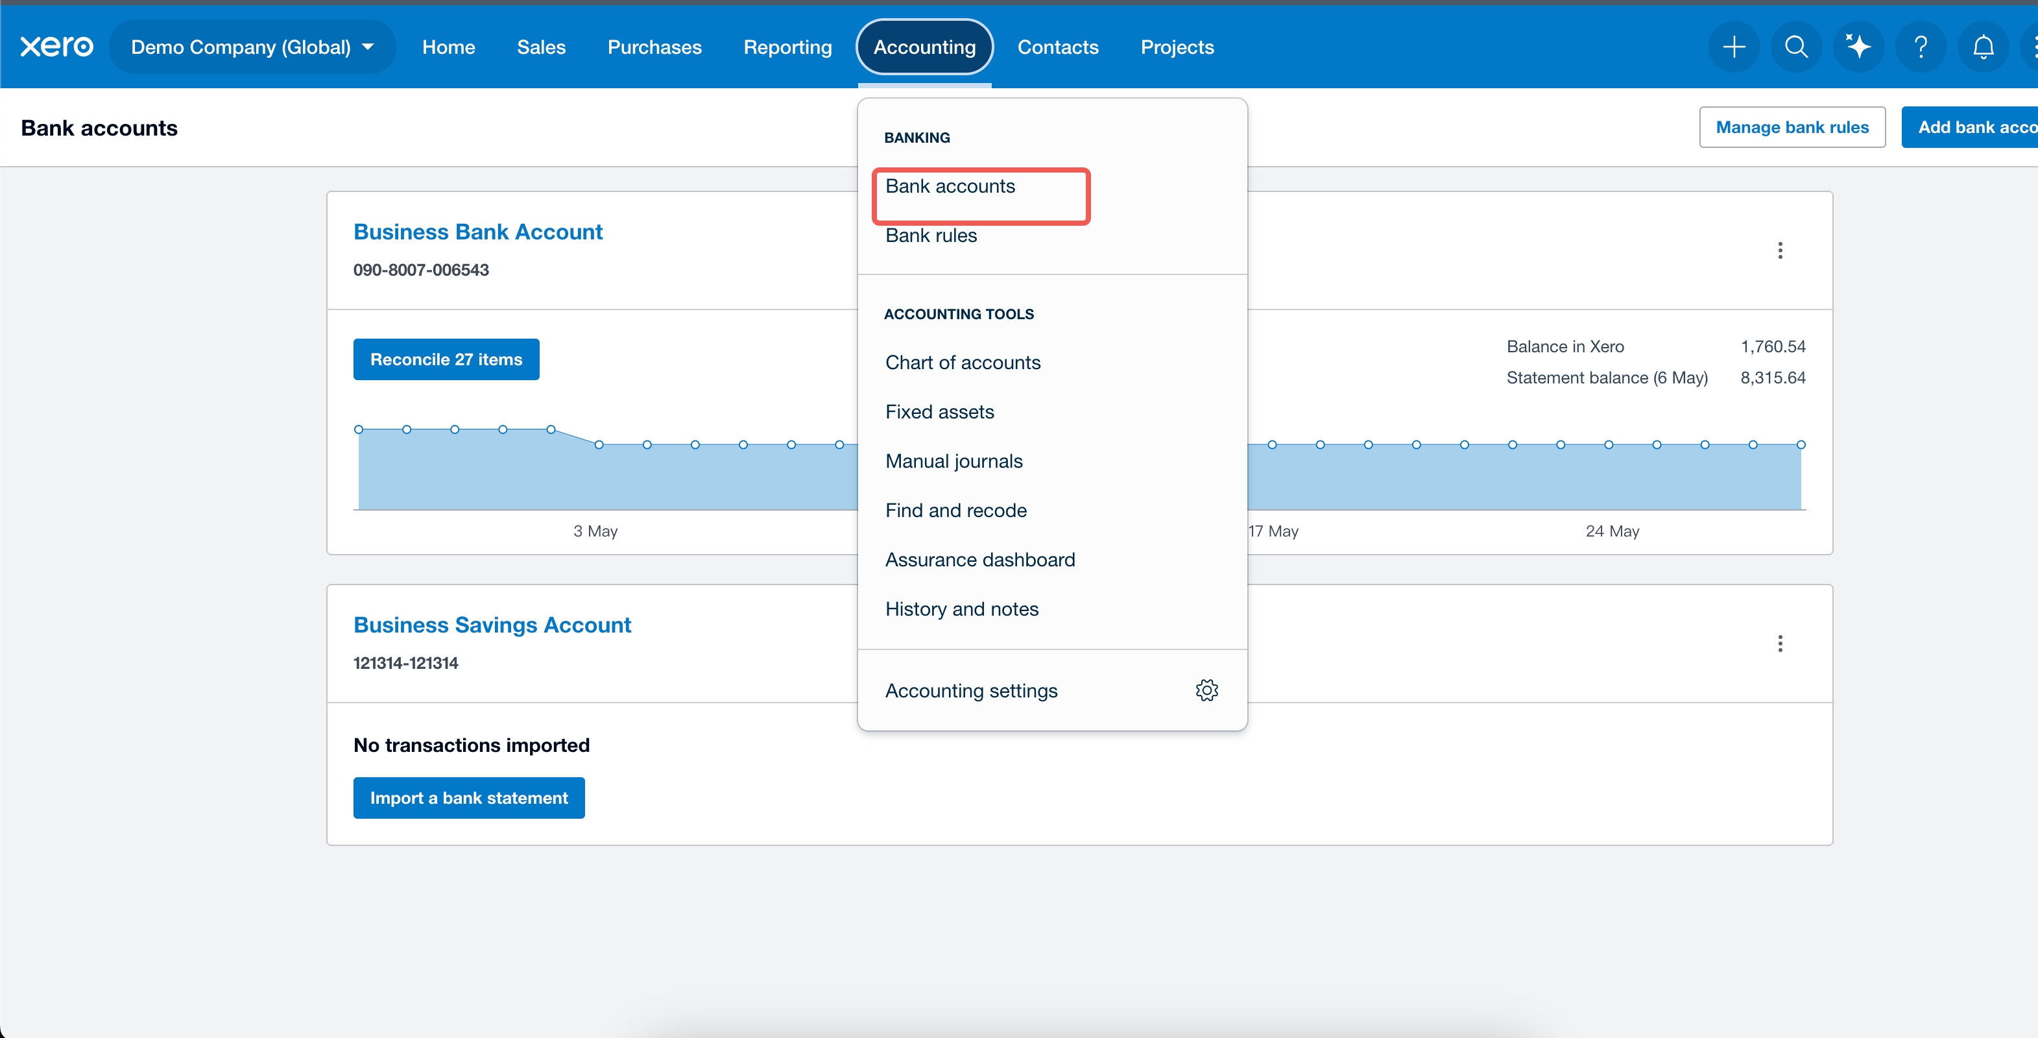Click the 3 May chart axis label
The image size is (2038, 1038).
[595, 531]
